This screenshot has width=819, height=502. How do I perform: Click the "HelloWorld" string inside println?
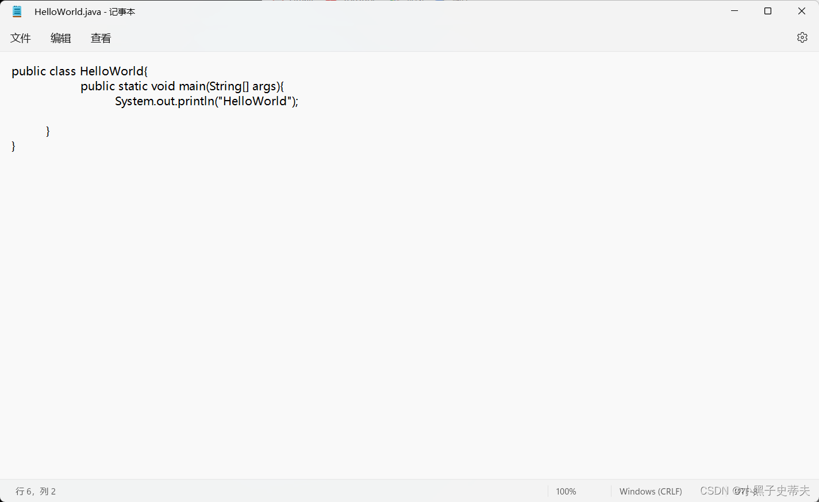(255, 101)
